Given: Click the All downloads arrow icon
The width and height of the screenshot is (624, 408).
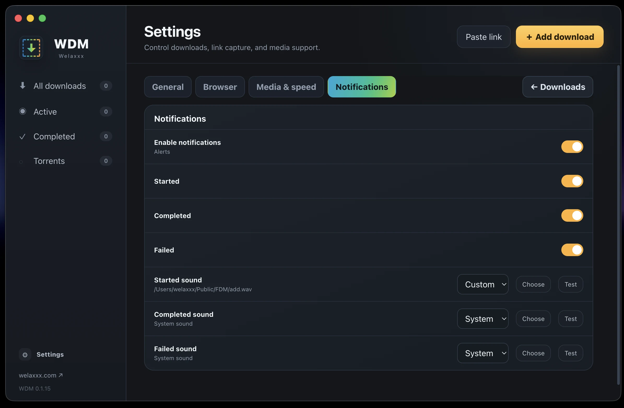Looking at the screenshot, I should click(x=23, y=85).
